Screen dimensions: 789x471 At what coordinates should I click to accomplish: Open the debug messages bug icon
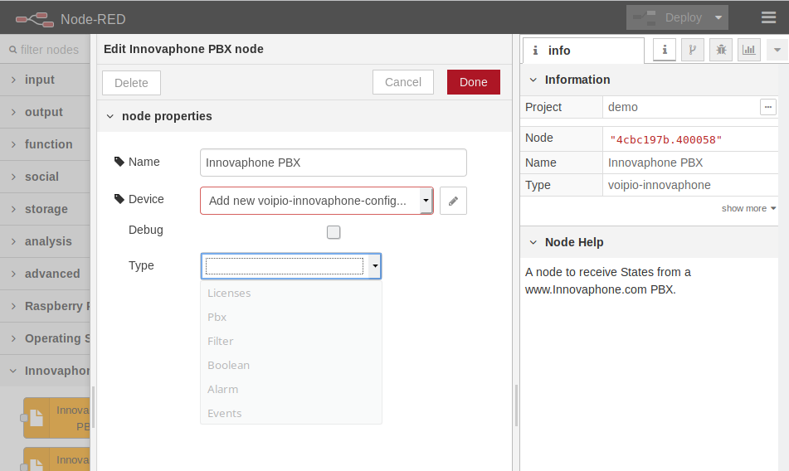[720, 50]
